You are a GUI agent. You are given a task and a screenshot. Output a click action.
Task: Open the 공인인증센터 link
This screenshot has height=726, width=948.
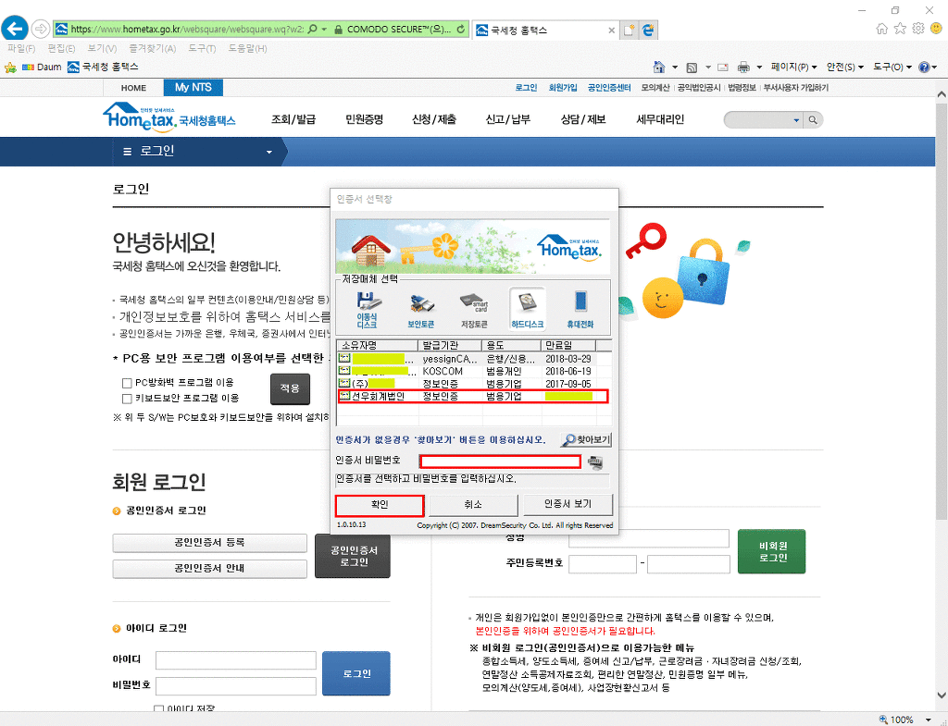[x=609, y=88]
